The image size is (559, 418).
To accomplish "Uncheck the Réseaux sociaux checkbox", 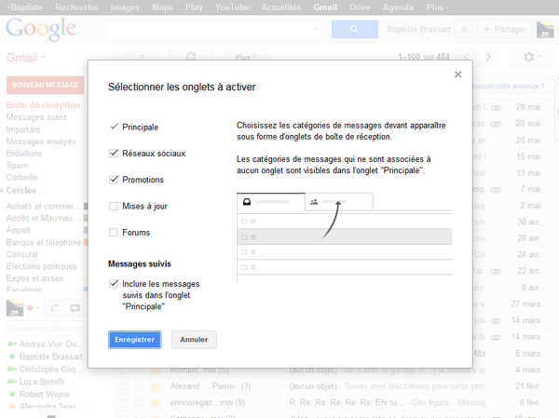I will 114,154.
